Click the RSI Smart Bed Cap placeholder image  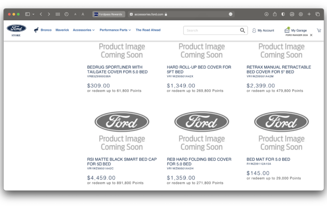point(122,131)
